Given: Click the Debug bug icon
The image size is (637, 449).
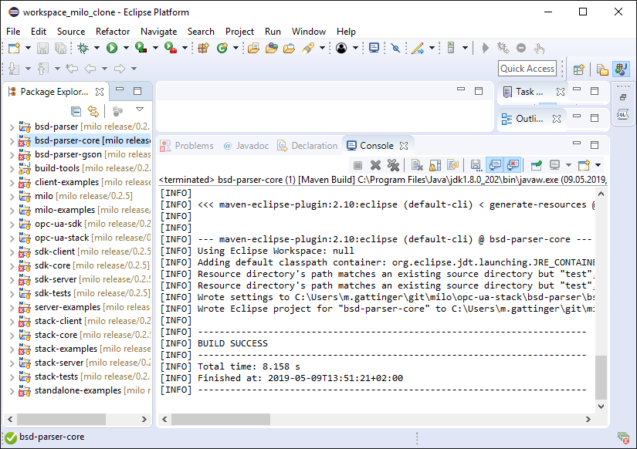Looking at the screenshot, I should coord(83,48).
